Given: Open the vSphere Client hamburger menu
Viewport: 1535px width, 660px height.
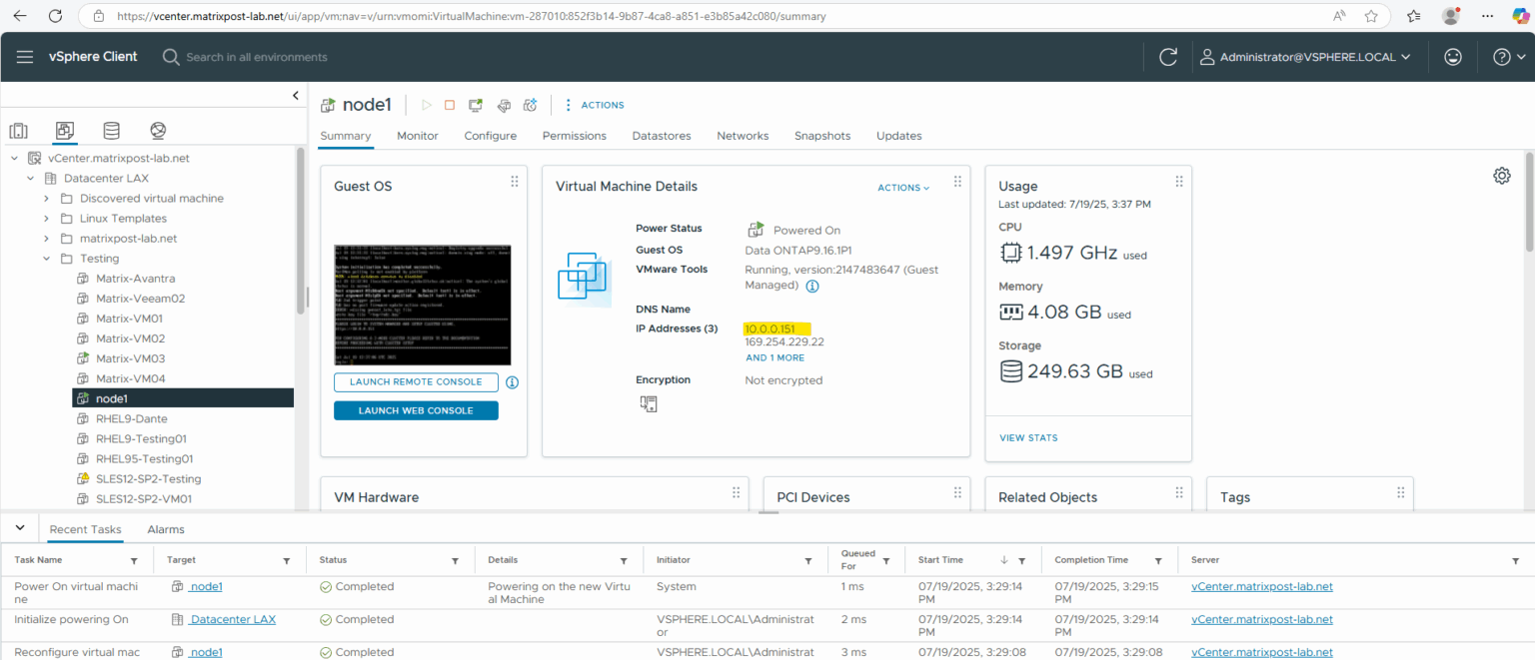Looking at the screenshot, I should [25, 56].
